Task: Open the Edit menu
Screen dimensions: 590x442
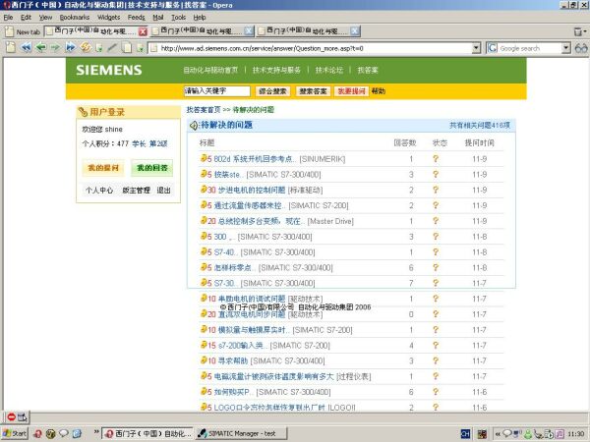Action: (x=26, y=18)
